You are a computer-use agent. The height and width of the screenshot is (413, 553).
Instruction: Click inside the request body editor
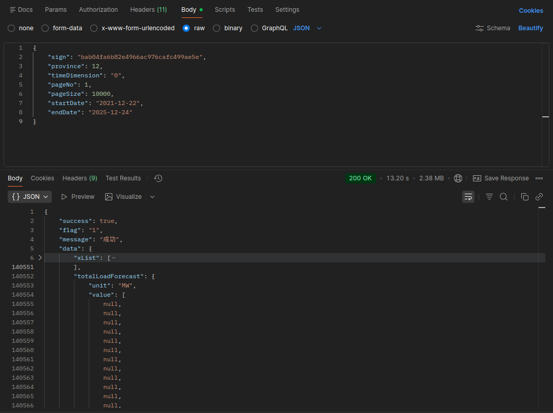pos(256,143)
